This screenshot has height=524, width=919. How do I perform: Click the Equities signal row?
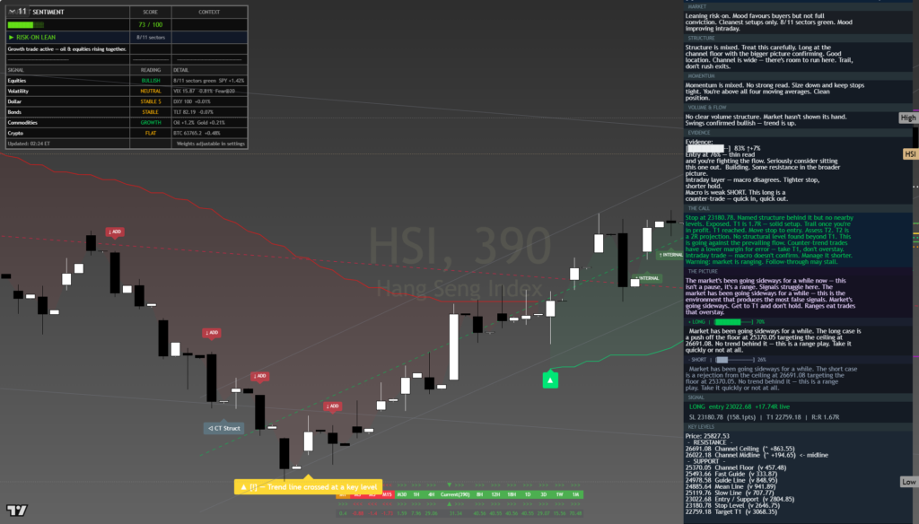point(127,80)
